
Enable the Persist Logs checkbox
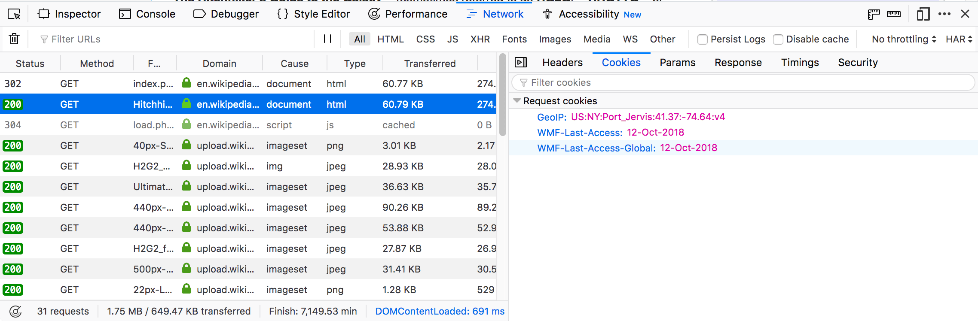click(703, 39)
